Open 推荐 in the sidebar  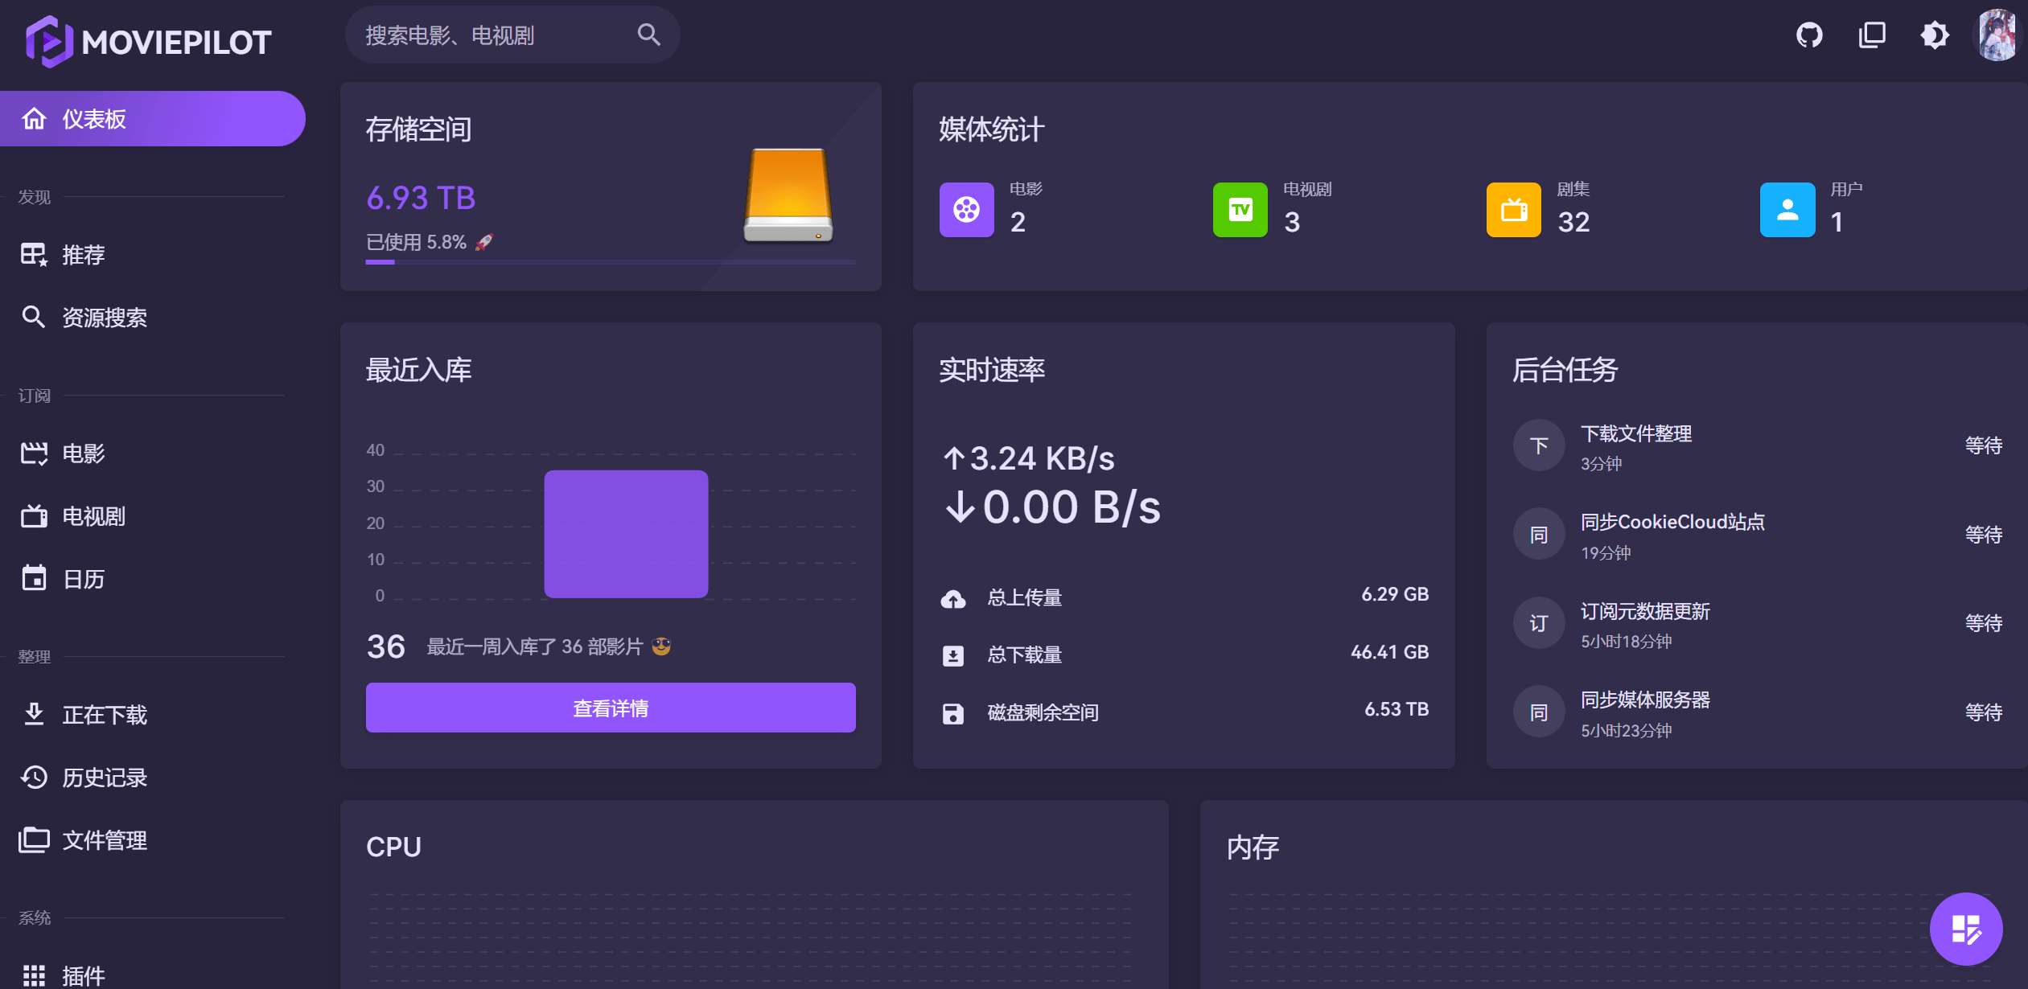coord(84,255)
